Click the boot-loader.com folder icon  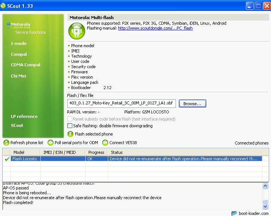click(234, 213)
